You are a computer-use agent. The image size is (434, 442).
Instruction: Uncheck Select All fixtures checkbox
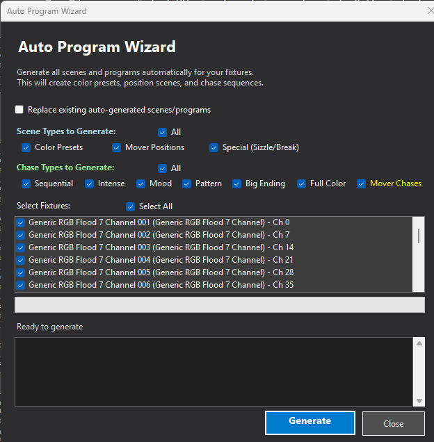click(130, 206)
